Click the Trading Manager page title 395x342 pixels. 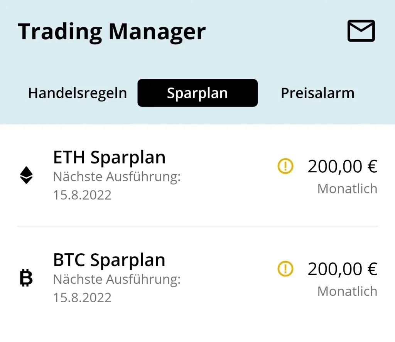[x=112, y=32]
